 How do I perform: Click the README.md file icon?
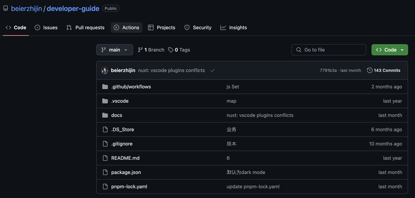tap(105, 158)
